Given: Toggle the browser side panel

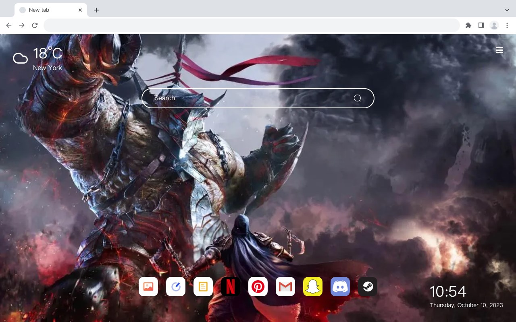Looking at the screenshot, I should pos(481,25).
